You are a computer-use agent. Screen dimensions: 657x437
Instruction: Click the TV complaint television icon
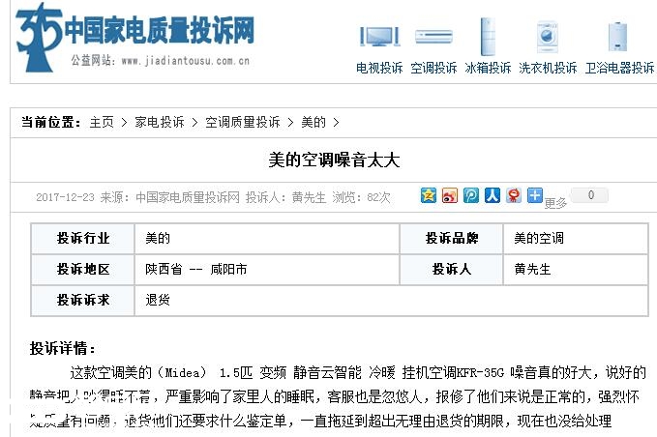point(379,36)
